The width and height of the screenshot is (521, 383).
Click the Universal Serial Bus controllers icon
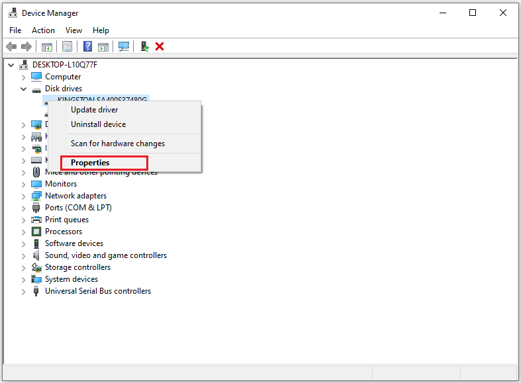coord(36,291)
